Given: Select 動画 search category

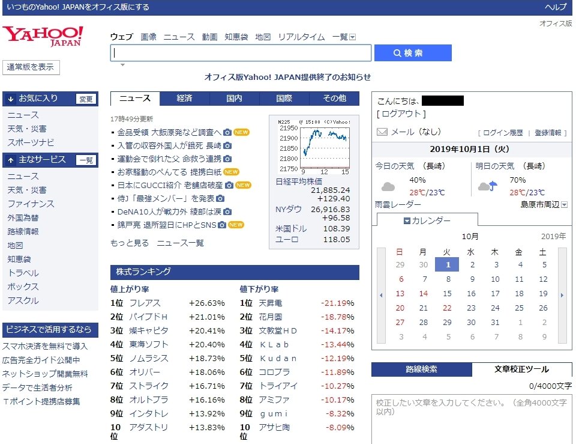Looking at the screenshot, I should 209,37.
